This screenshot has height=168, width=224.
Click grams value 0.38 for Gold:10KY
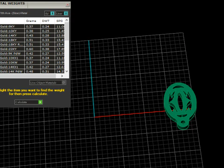(29, 31)
